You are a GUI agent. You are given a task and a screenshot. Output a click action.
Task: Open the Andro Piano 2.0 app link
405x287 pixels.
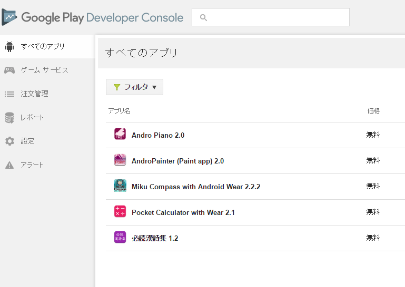(x=158, y=135)
